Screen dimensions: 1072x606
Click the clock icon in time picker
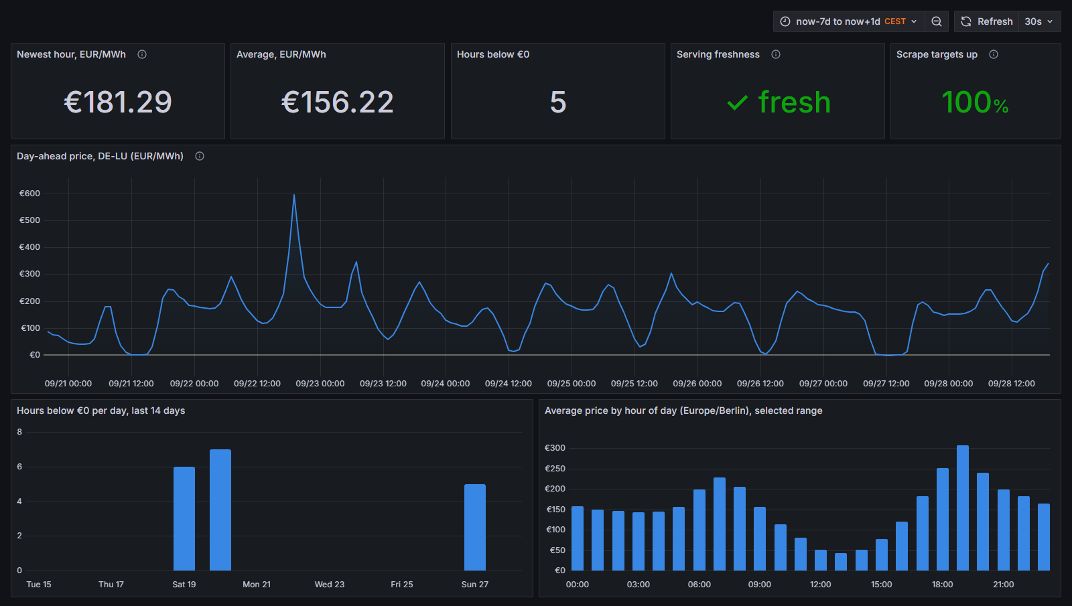[x=785, y=21]
